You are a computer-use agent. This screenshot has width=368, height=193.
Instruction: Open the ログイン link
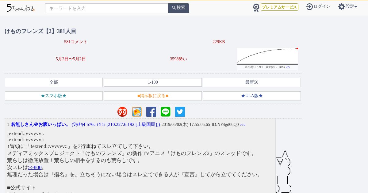click(322, 6)
